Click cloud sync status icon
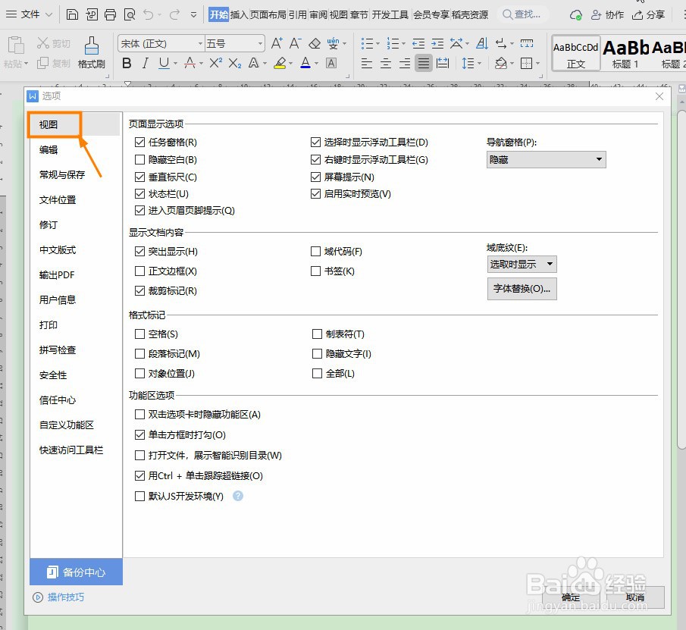 (x=576, y=15)
